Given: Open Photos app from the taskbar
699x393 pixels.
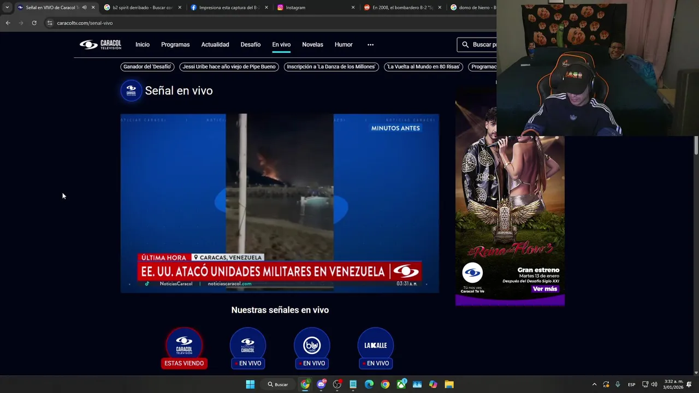Looking at the screenshot, I should pos(417,384).
